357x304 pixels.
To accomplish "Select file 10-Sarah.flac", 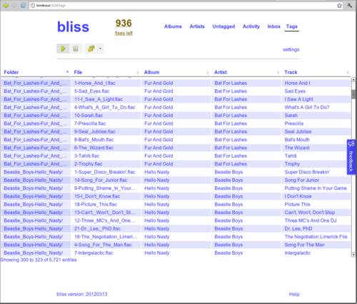I will 106,116.
